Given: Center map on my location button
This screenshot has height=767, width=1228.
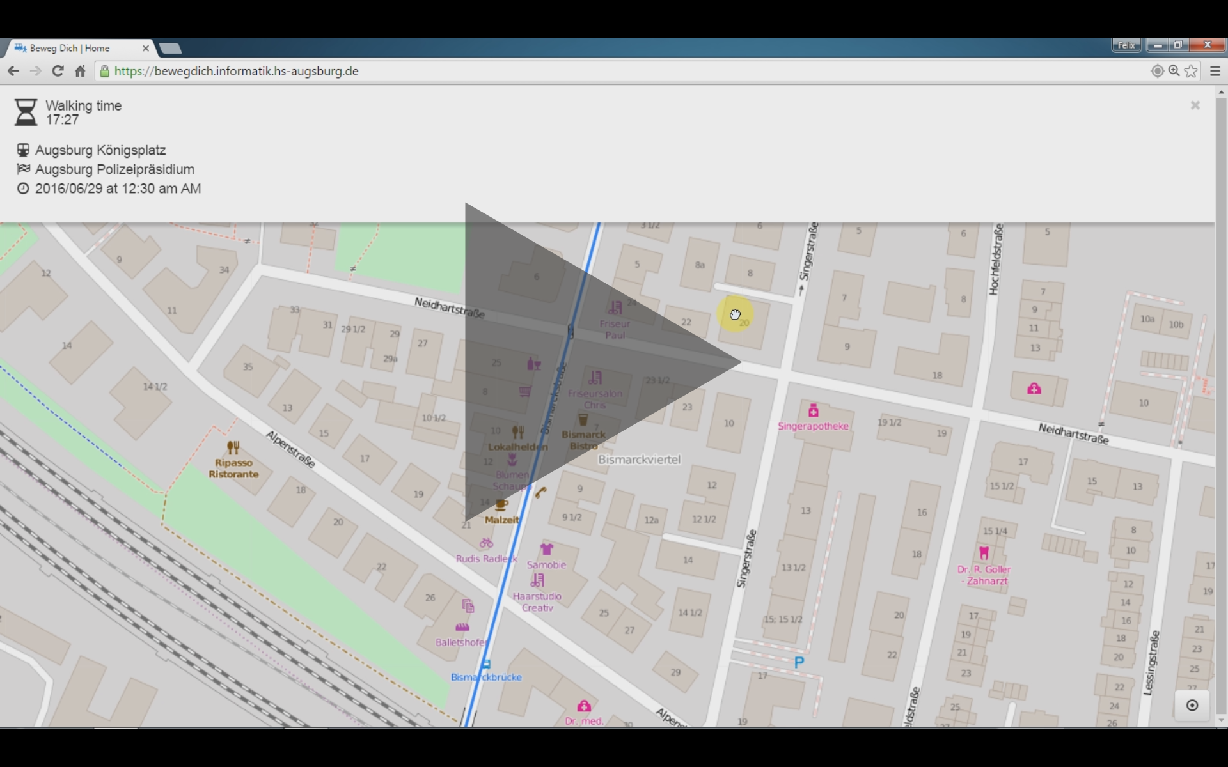Looking at the screenshot, I should [1192, 705].
